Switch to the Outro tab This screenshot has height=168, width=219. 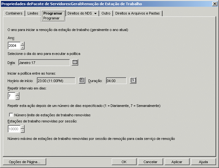(106, 13)
